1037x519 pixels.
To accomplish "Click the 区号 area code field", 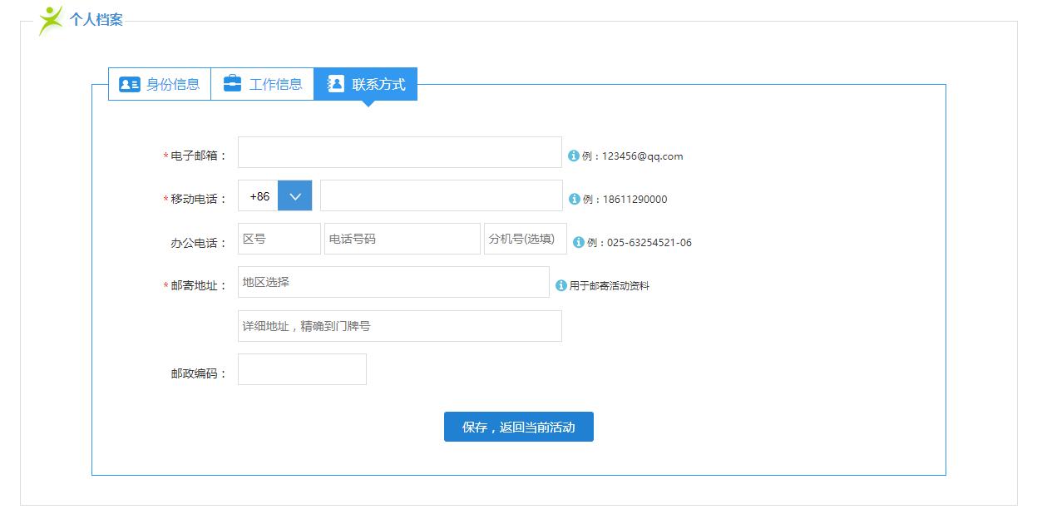I will click(x=279, y=239).
